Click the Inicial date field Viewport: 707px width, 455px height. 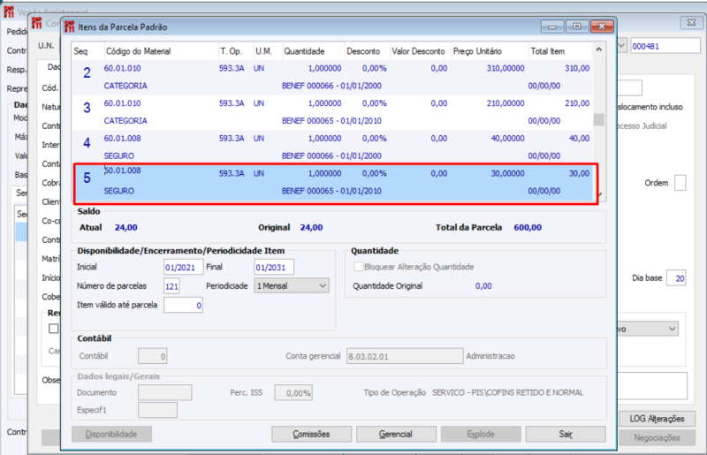183,267
